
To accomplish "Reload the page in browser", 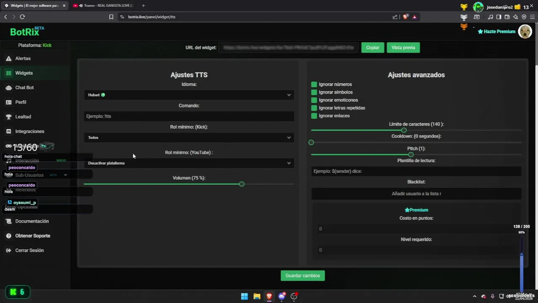I will pos(22,17).
